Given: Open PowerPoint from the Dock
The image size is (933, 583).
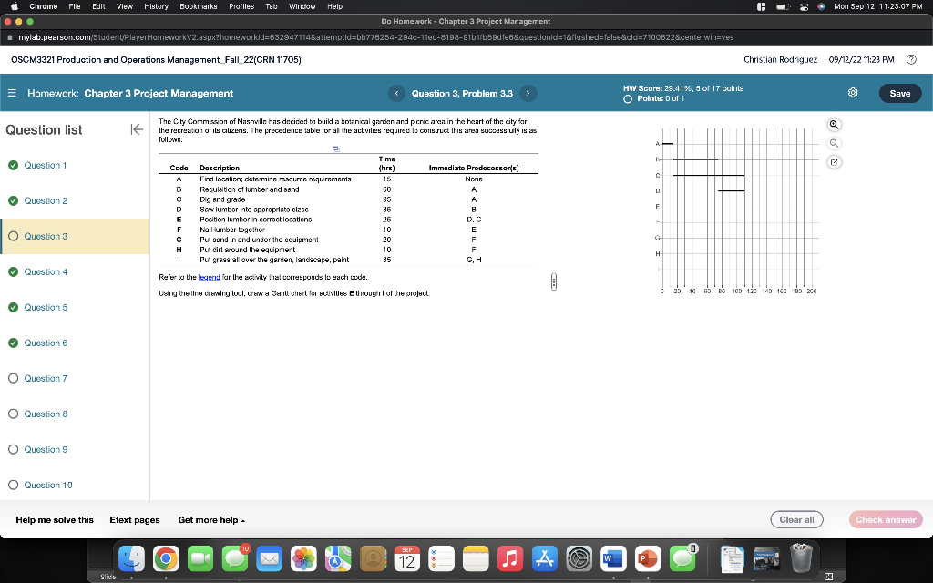Looking at the screenshot, I should click(x=648, y=559).
